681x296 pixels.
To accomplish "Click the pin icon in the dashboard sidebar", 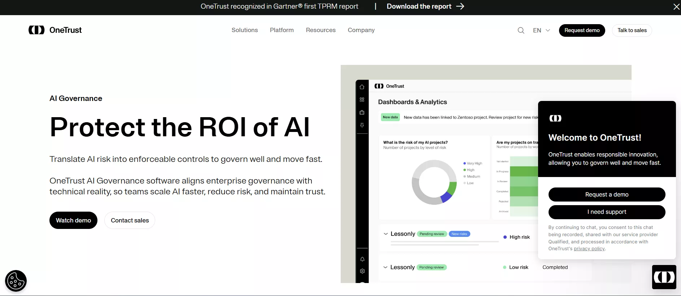I will [362, 125].
